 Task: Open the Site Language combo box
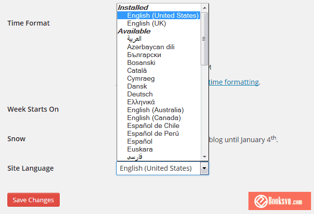tap(162, 168)
